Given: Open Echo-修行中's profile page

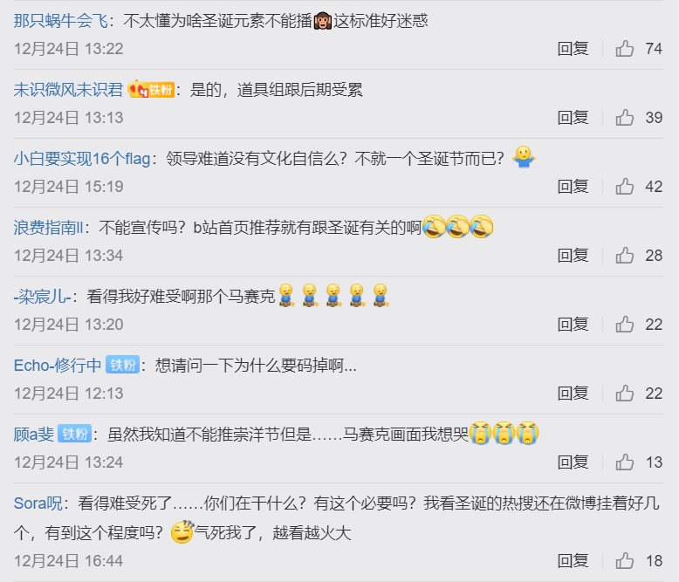Looking at the screenshot, I should 57,366.
